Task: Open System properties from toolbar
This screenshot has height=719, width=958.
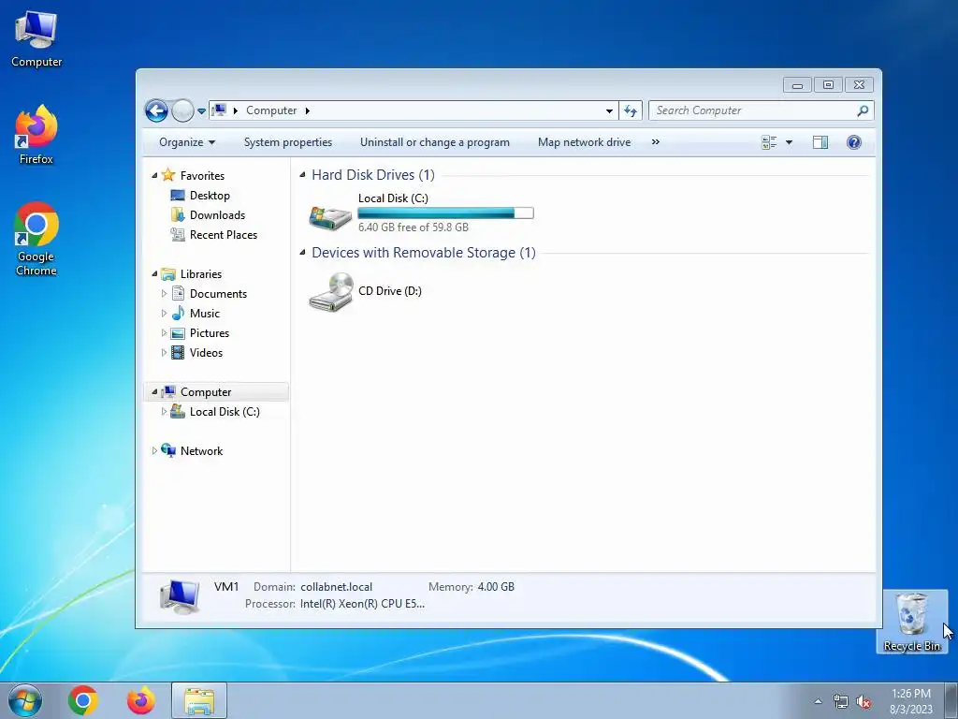Action: point(288,142)
